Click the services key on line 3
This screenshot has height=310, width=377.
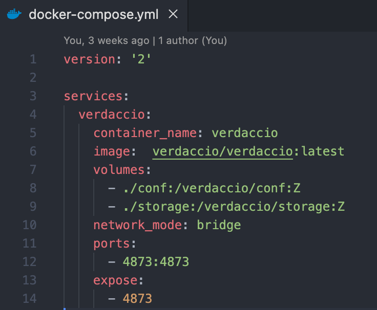(x=93, y=96)
